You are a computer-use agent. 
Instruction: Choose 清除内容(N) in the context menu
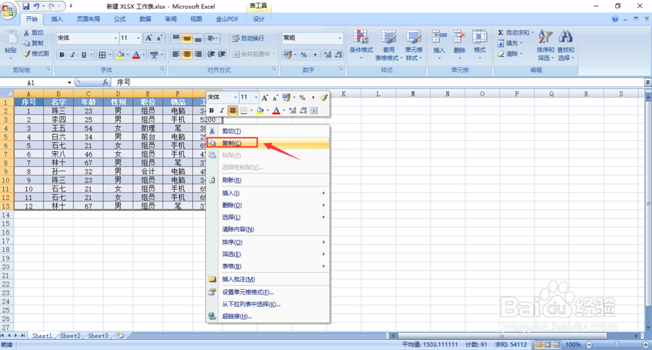click(268, 229)
